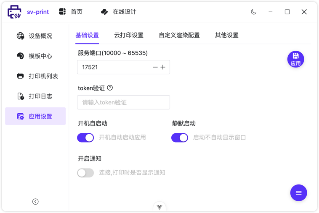The image size is (319, 213).
Task: Click the 打印日志 document icon
Action: pyautogui.click(x=20, y=96)
